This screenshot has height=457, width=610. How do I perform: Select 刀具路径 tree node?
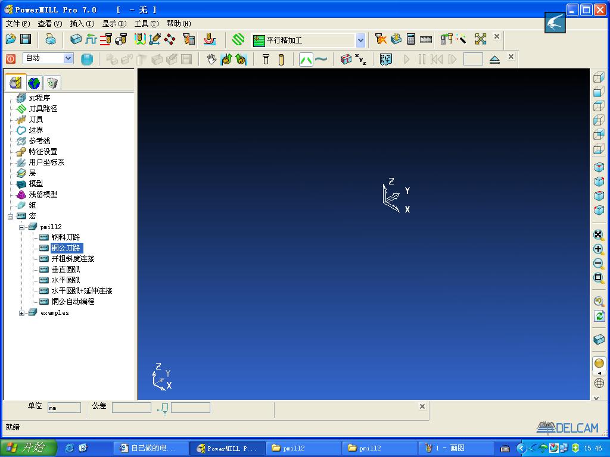[43, 109]
